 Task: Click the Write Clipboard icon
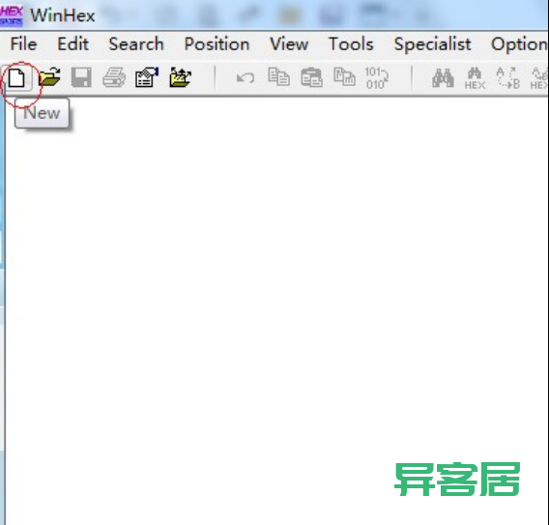[344, 77]
